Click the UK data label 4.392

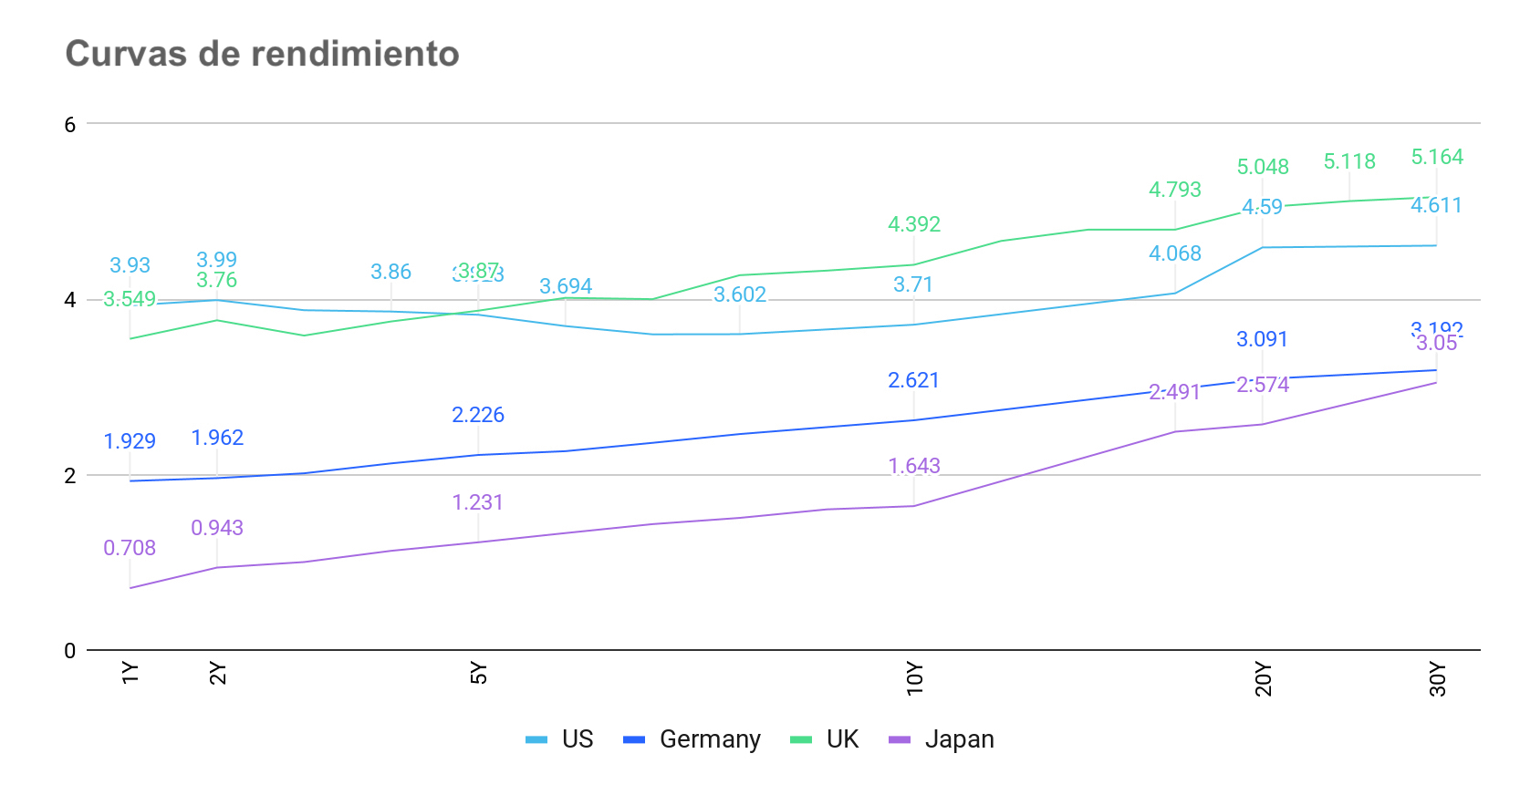click(x=913, y=224)
